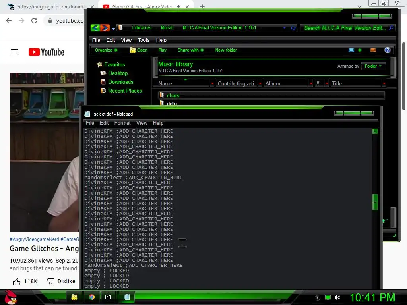Viewport: 407px width, 305px height.
Task: Reload the Chrome page
Action: click(x=34, y=21)
